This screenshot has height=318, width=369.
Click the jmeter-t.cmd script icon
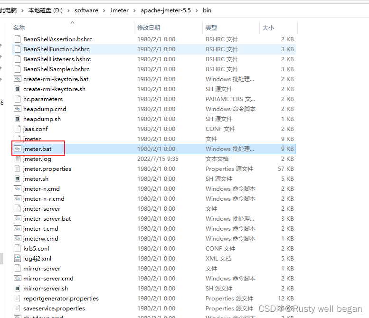(x=18, y=228)
